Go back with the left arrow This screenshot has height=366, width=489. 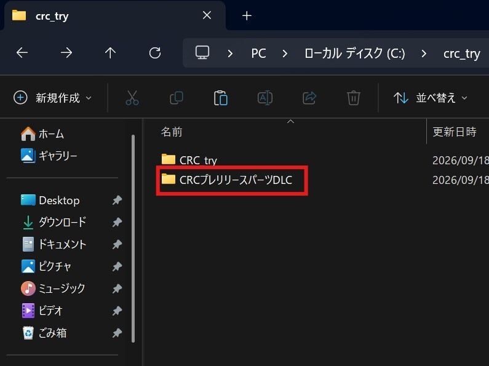point(22,53)
